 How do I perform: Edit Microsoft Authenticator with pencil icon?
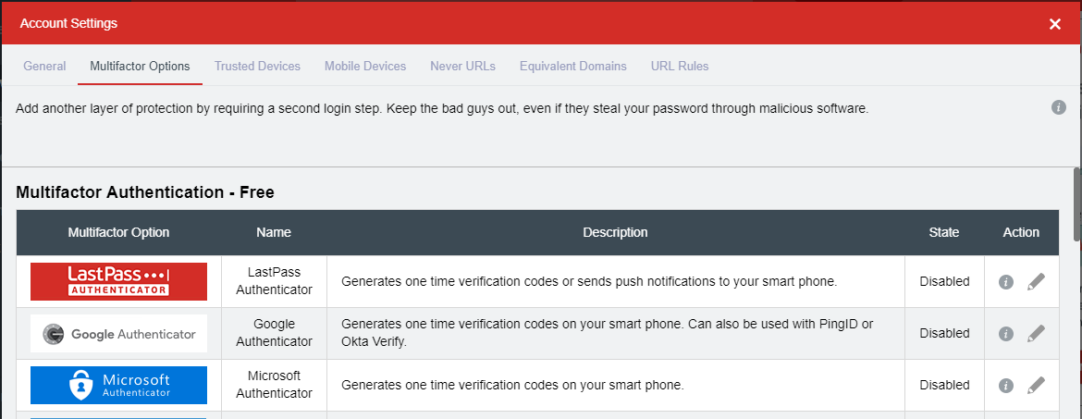click(x=1036, y=385)
